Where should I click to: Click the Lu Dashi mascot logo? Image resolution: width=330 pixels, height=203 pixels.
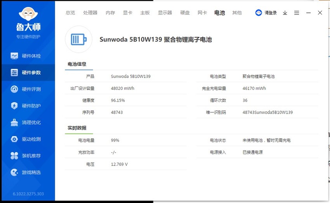pyautogui.click(x=28, y=14)
